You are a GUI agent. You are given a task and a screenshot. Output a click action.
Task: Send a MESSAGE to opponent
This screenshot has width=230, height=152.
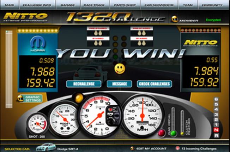(x=119, y=84)
